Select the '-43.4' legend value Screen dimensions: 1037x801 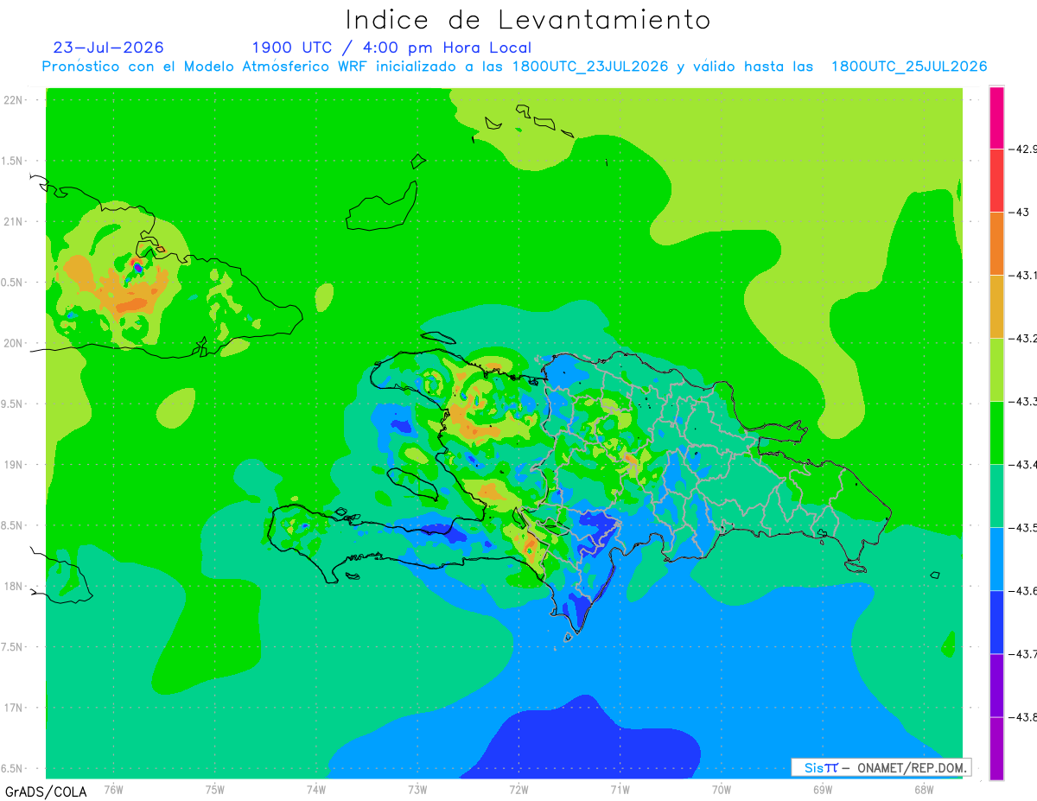1022,465
